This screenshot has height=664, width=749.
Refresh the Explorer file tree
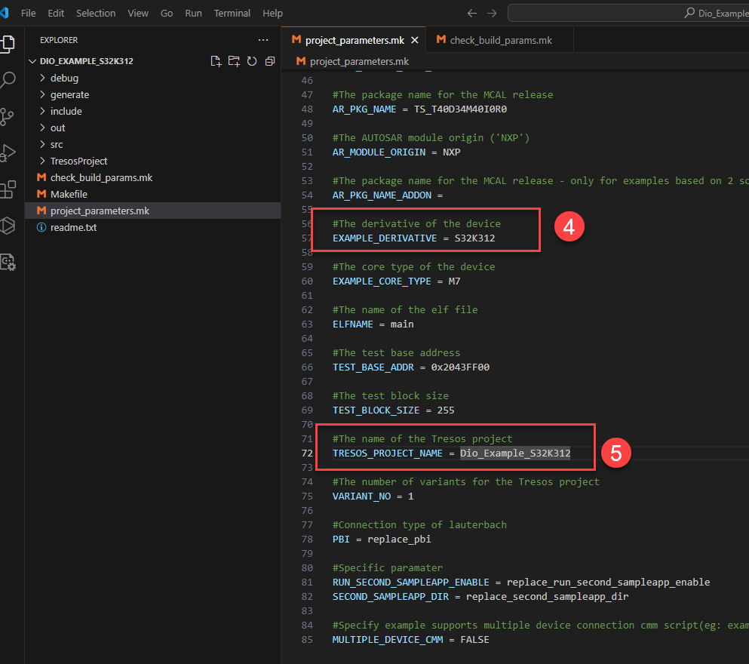coord(252,61)
